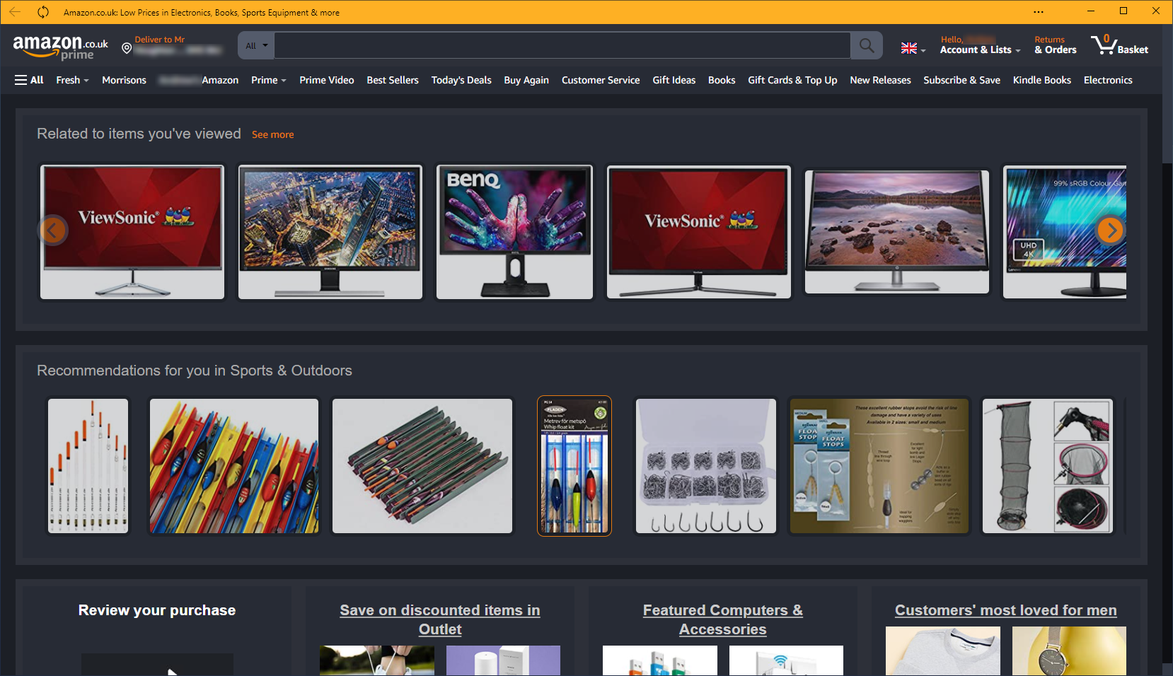Open Today's Deals
1173x676 pixels.
(461, 80)
